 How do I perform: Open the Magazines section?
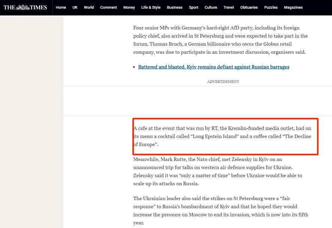(x=293, y=7)
